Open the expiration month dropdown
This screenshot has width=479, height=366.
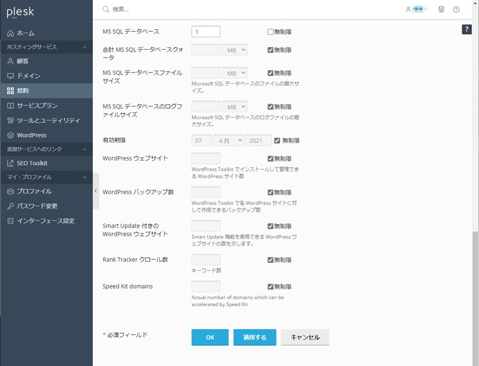click(x=229, y=141)
